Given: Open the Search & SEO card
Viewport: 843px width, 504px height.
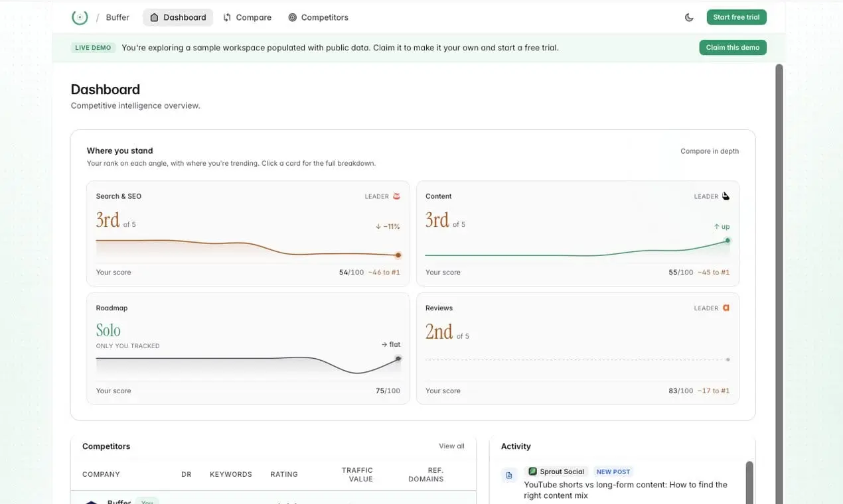Looking at the screenshot, I should pos(248,233).
